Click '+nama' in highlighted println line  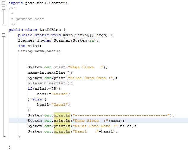click(x=114, y=121)
